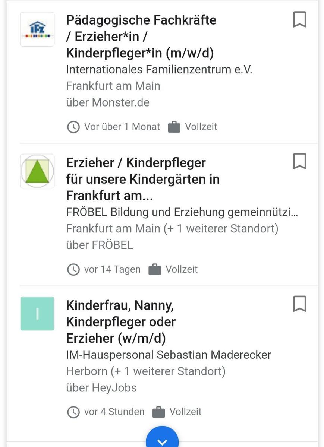
Task: Click the clock icon beside 'vor 14 Tagen'
Action: tap(73, 269)
